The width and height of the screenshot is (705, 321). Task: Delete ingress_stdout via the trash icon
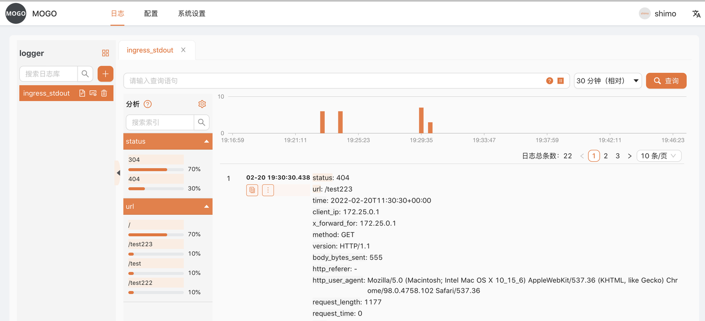[x=104, y=93]
